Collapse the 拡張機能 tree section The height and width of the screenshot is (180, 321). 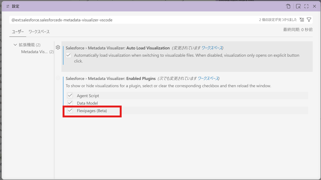tap(15, 45)
